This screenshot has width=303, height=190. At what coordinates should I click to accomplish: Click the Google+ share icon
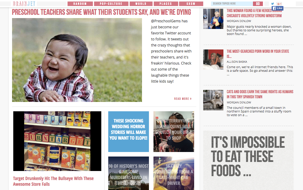point(279,4)
